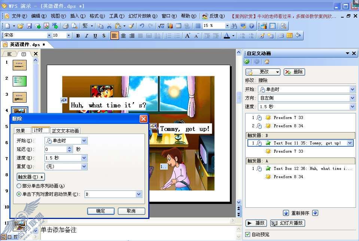
Task: Close the 擦除 dialog
Action: click(x=143, y=119)
